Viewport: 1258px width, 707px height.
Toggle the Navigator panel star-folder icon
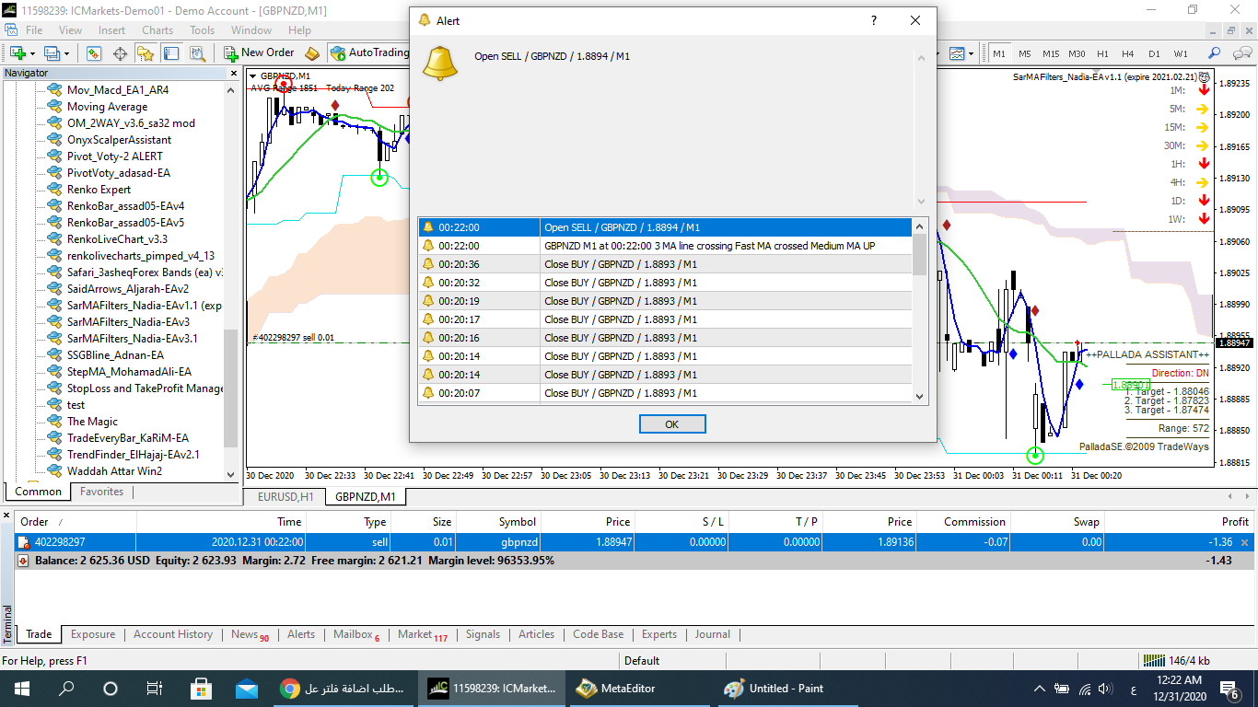(x=146, y=53)
